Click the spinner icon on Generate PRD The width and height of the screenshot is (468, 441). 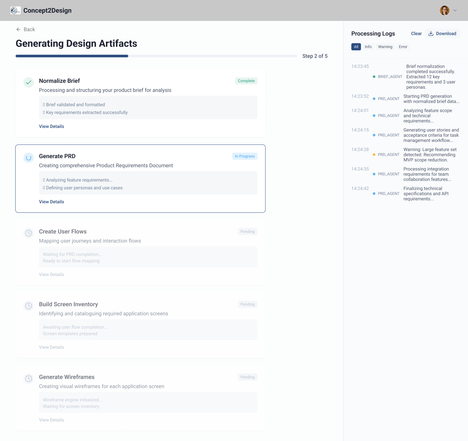tap(29, 158)
